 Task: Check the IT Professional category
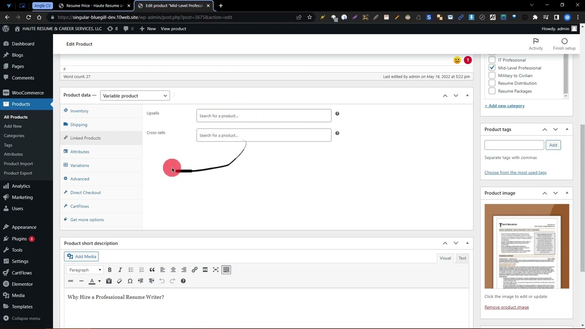[x=492, y=60]
